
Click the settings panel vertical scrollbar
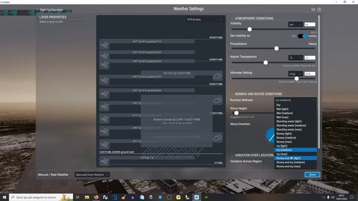coord(319,82)
